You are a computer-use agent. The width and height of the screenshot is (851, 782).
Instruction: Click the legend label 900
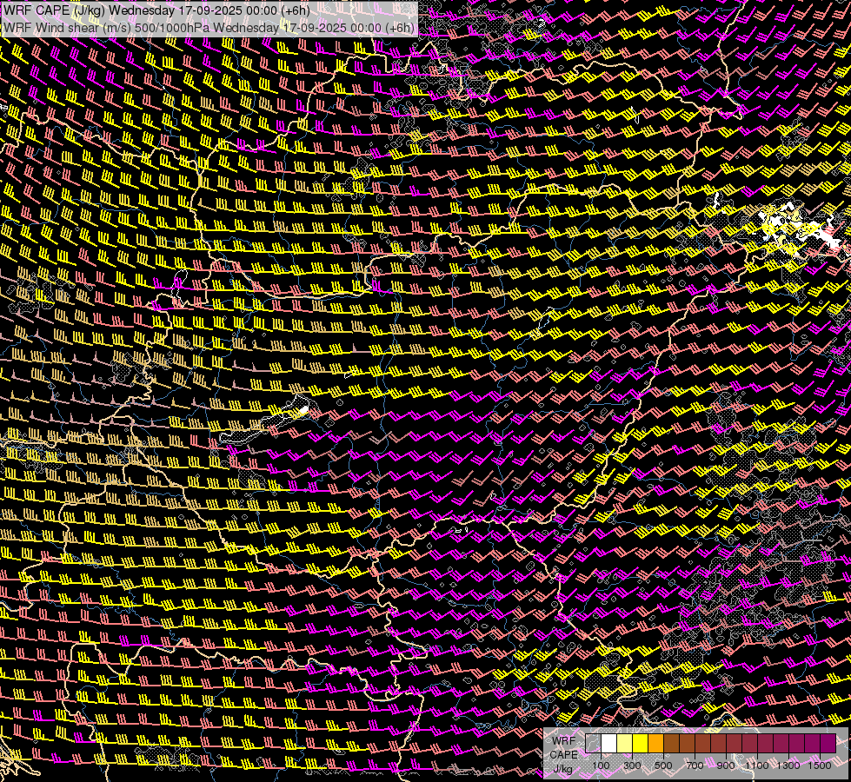[726, 765]
